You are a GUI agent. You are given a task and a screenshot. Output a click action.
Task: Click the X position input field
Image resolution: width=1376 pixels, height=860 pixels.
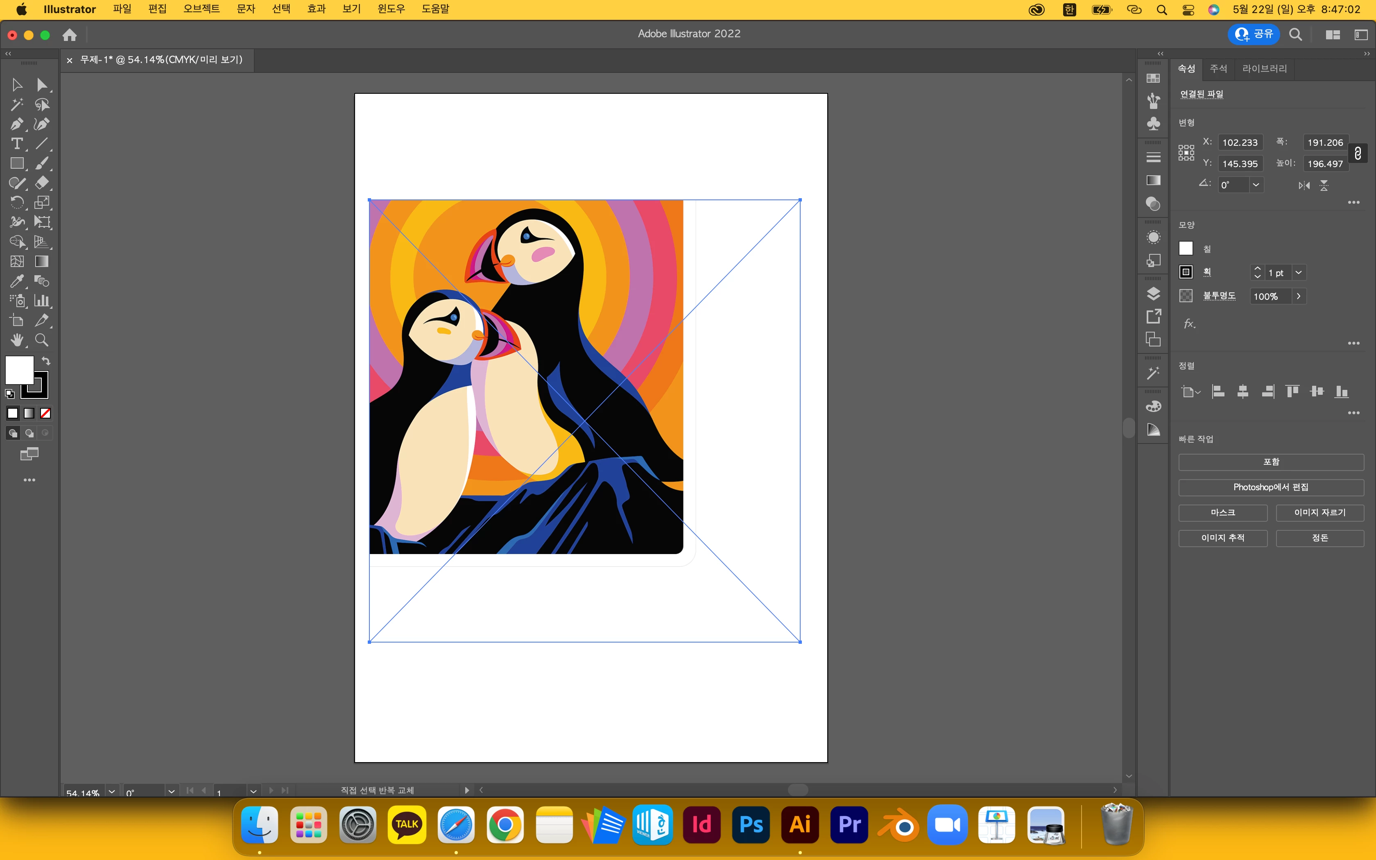pos(1240,142)
